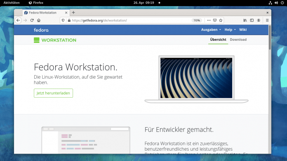Viewport: 287px width, 161px height.
Task: Click the volume speaker icon
Action: point(276,3)
